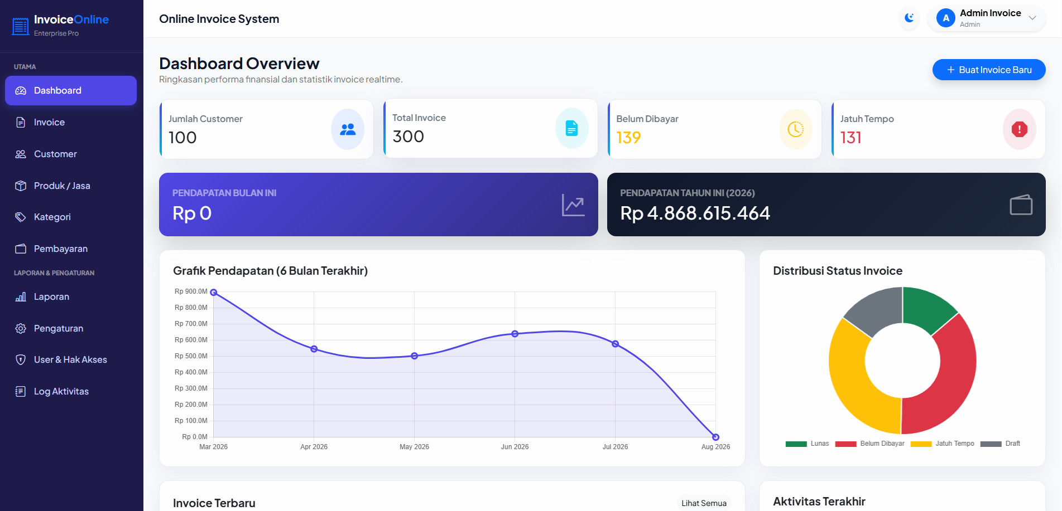Click the blue avatar letter A
Screen dimensions: 1062x511
[x=946, y=18]
